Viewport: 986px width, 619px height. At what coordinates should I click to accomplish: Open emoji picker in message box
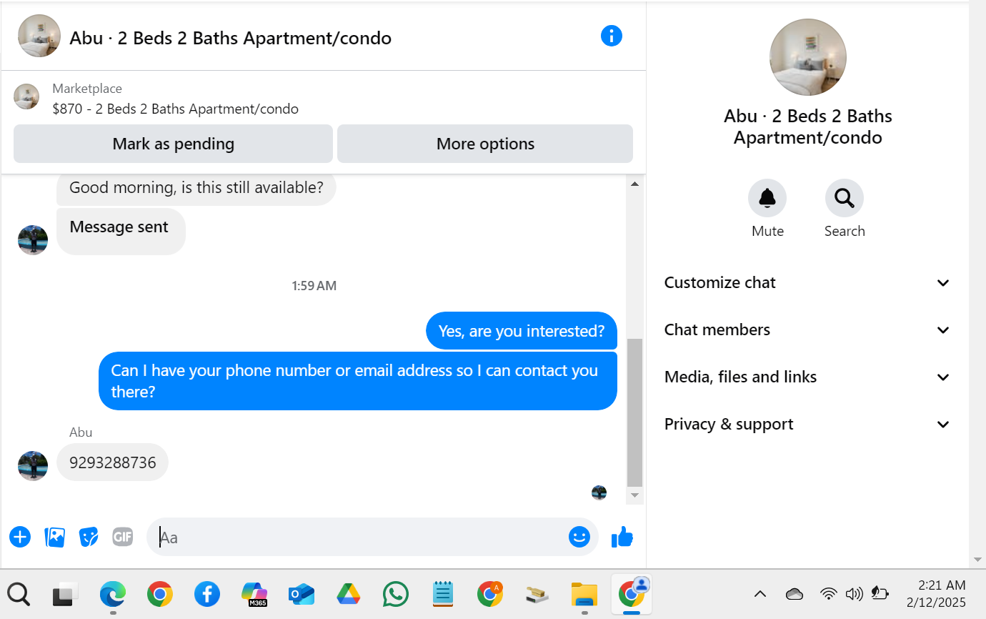coord(579,537)
